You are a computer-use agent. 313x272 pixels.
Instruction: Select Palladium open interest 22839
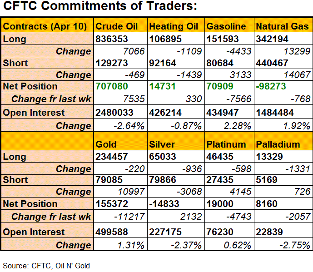tap(270, 232)
